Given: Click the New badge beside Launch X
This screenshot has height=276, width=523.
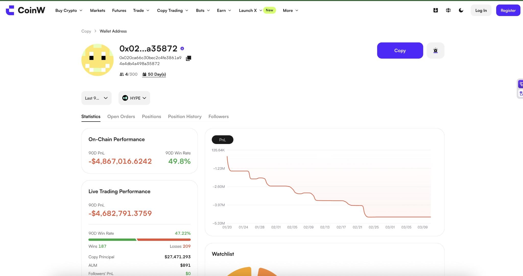Looking at the screenshot, I should click(269, 10).
